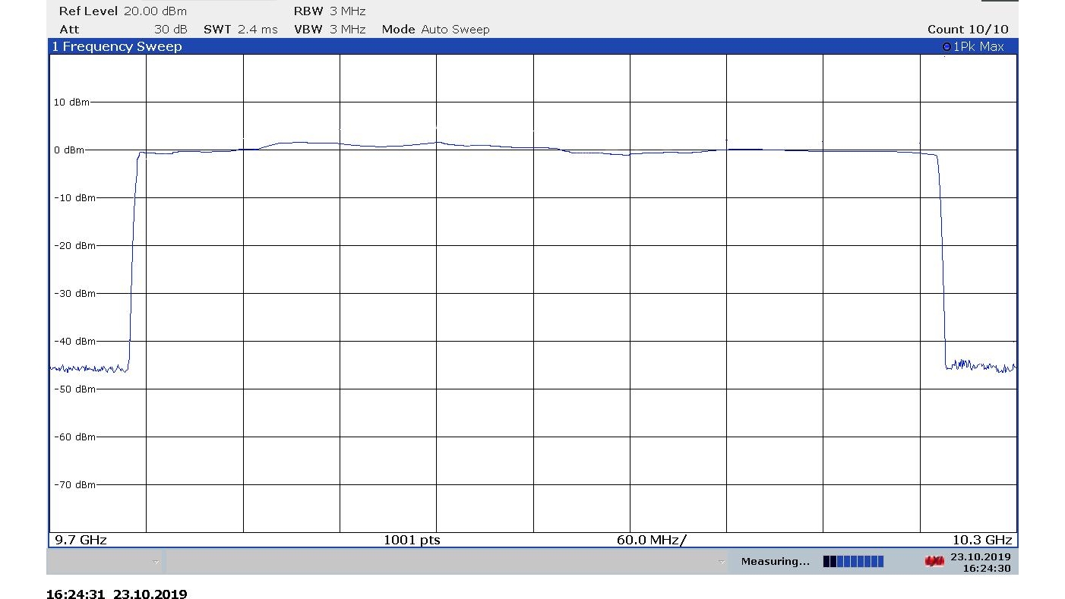Click the Ref Level 20.00 dBm setting
Screen dimensions: 1065x599
[122, 11]
